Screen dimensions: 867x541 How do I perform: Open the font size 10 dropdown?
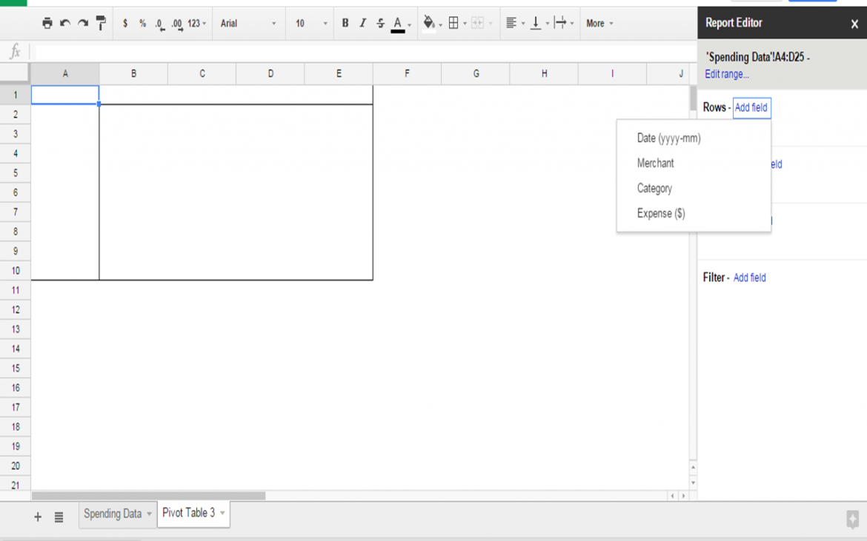pos(310,23)
